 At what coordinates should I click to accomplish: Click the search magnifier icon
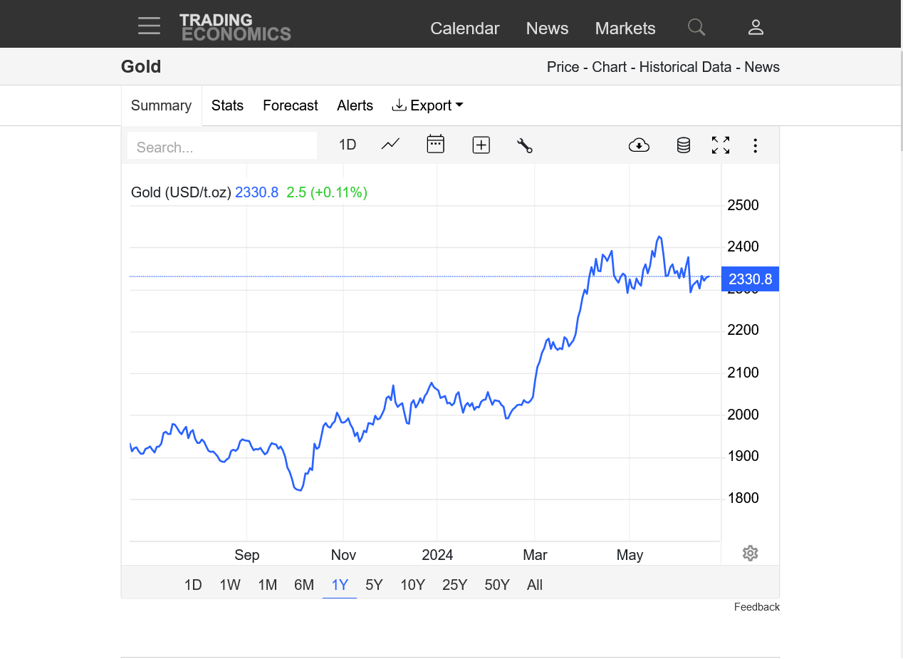pos(696,28)
